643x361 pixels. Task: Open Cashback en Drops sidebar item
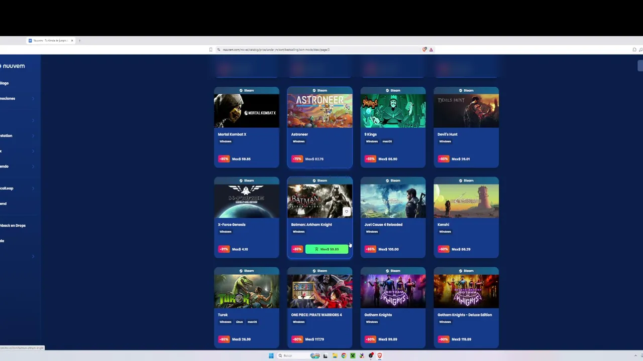tap(13, 226)
